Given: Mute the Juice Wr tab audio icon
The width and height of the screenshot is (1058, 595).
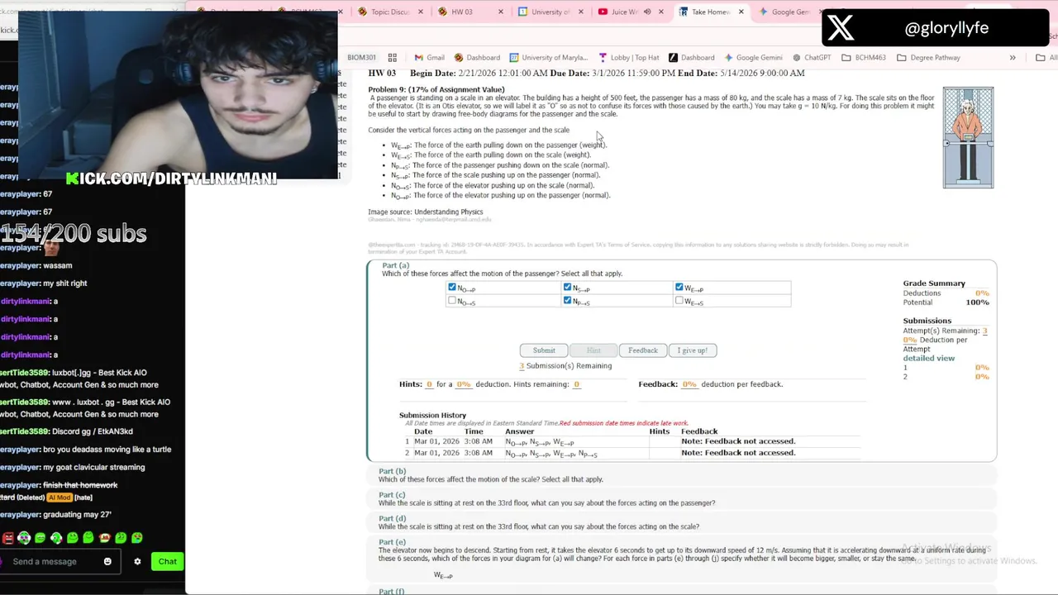Looking at the screenshot, I should click(x=647, y=12).
